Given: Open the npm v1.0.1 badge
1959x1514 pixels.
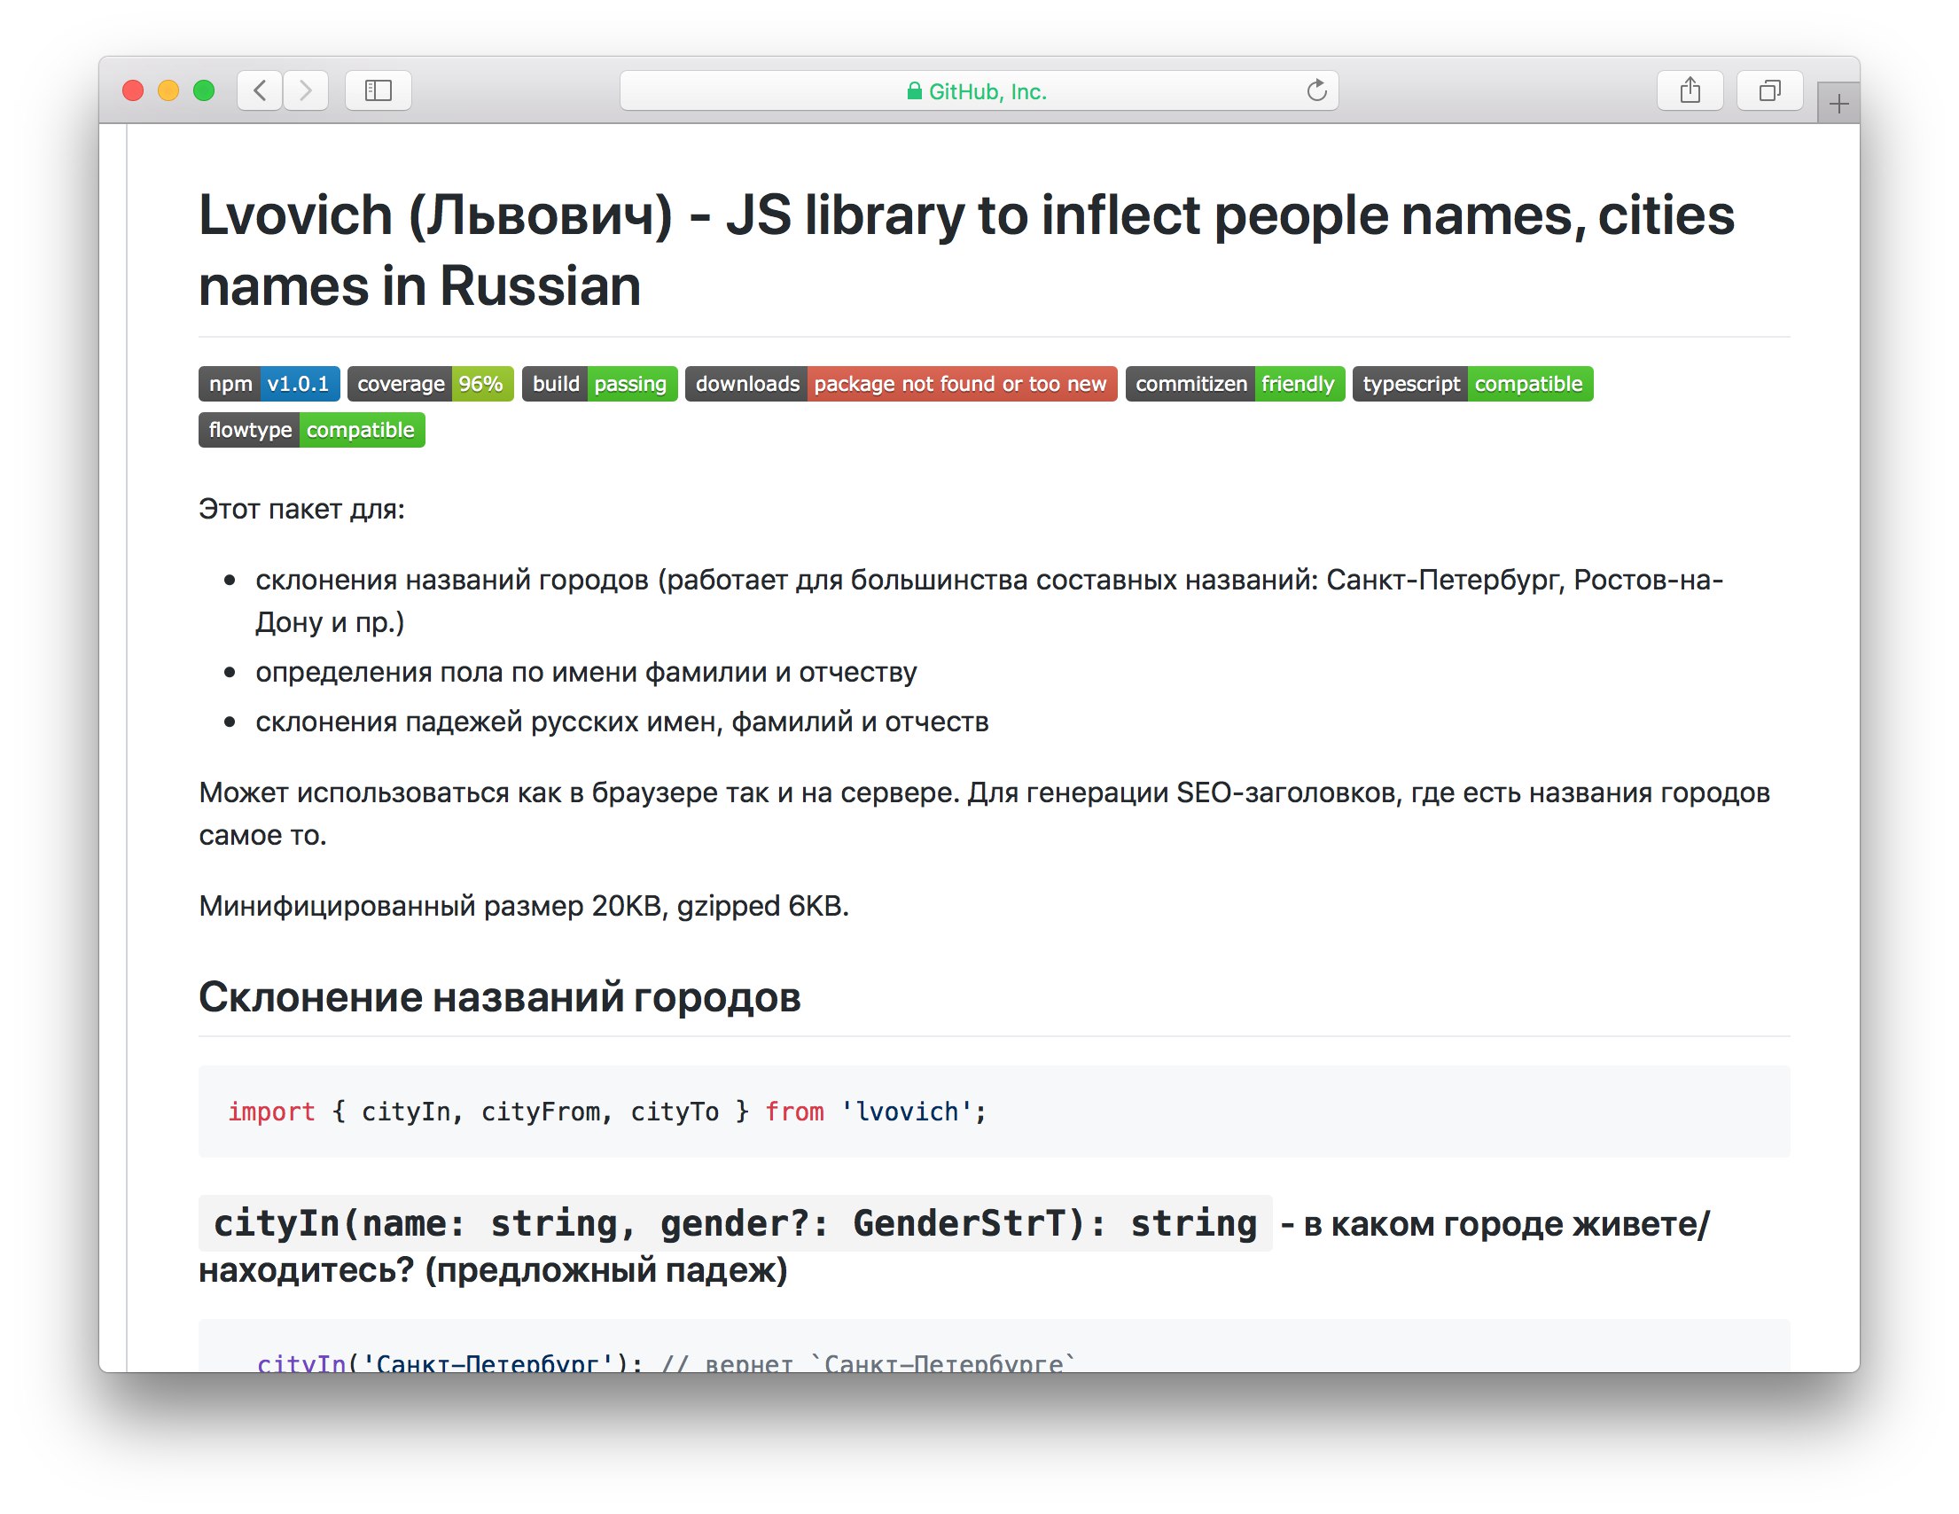Looking at the screenshot, I should (x=269, y=384).
